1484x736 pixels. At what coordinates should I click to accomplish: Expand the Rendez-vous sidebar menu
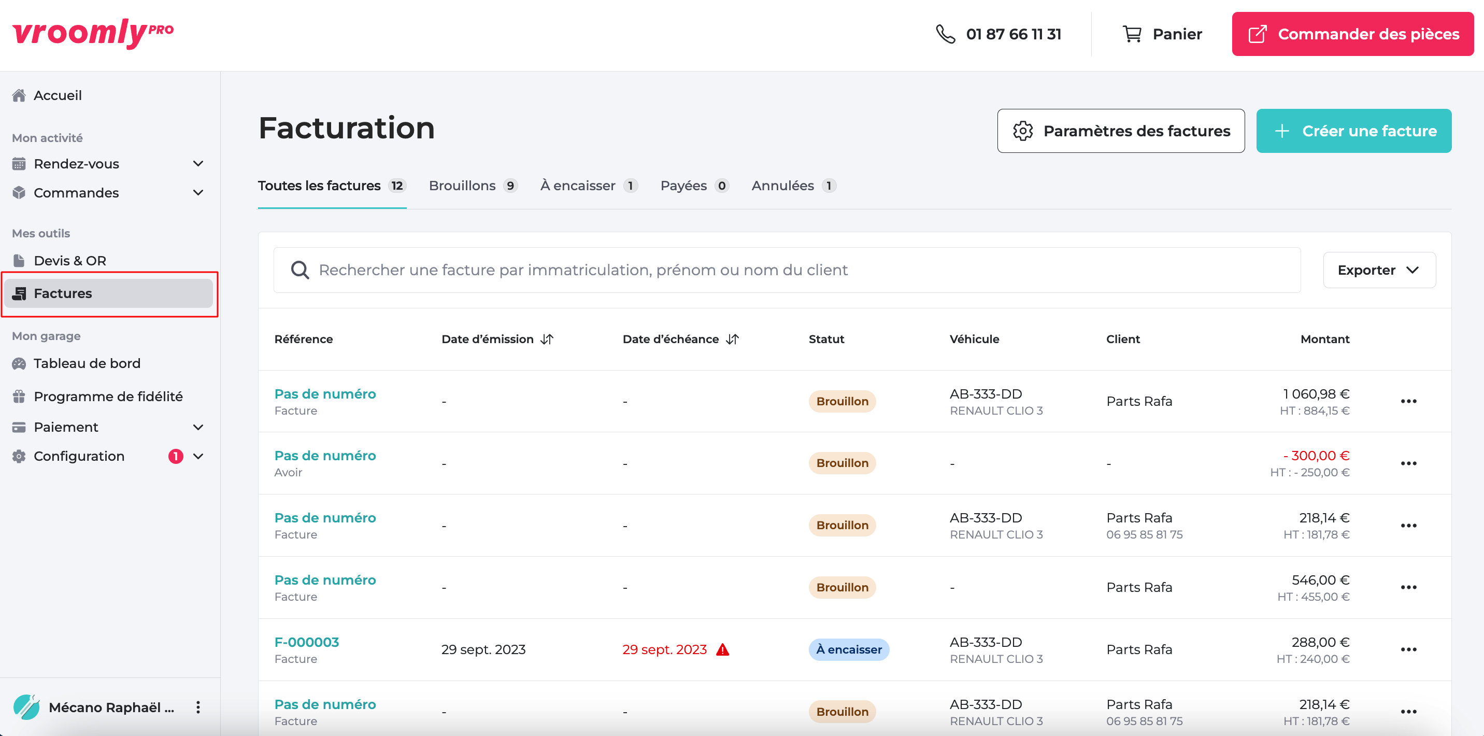(x=197, y=164)
